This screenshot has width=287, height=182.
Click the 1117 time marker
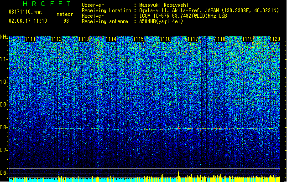(x=193, y=39)
